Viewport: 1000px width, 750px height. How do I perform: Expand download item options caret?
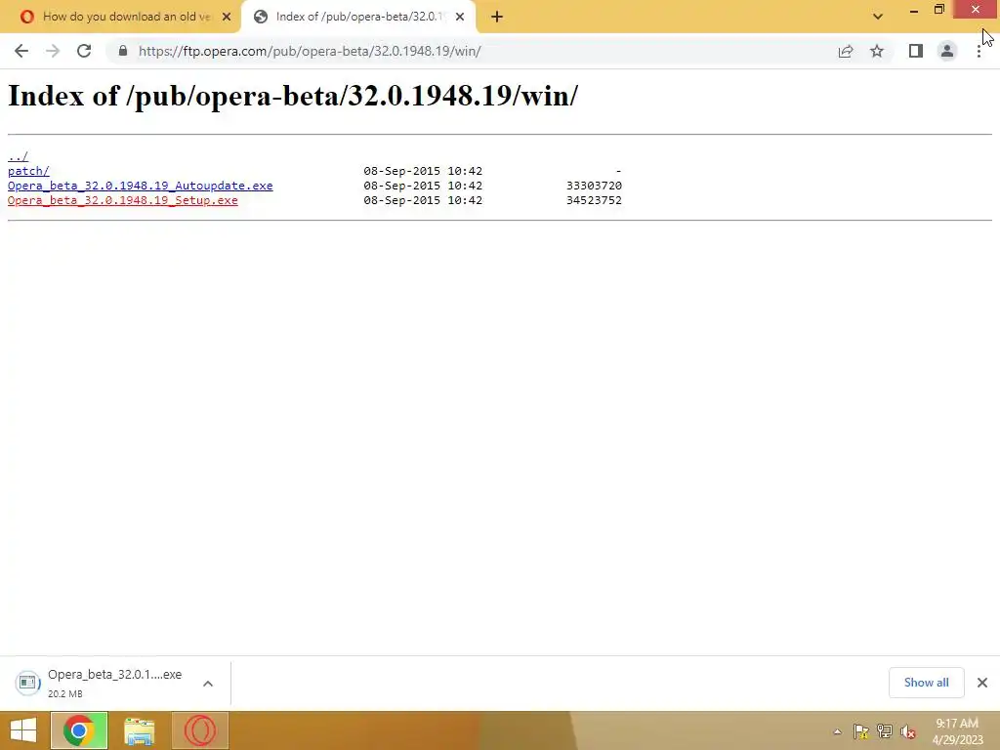pos(208,684)
